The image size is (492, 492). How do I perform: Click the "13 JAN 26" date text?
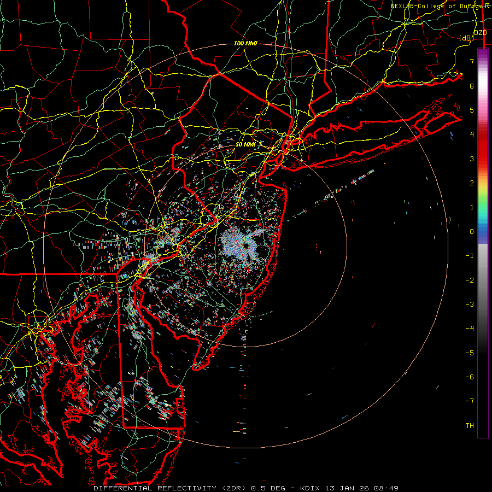click(347, 488)
